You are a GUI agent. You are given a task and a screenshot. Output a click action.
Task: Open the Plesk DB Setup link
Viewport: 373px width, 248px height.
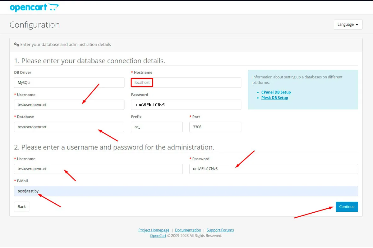click(274, 98)
